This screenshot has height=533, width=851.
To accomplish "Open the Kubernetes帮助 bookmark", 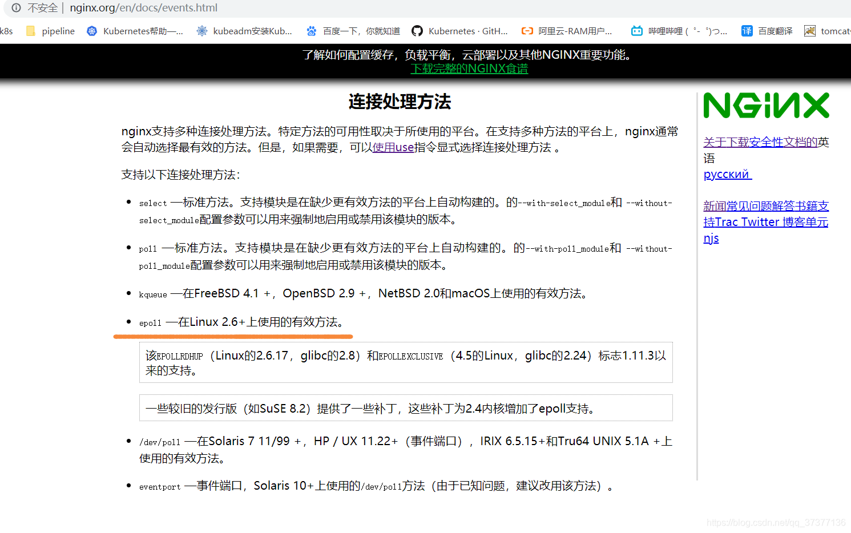I will (135, 31).
